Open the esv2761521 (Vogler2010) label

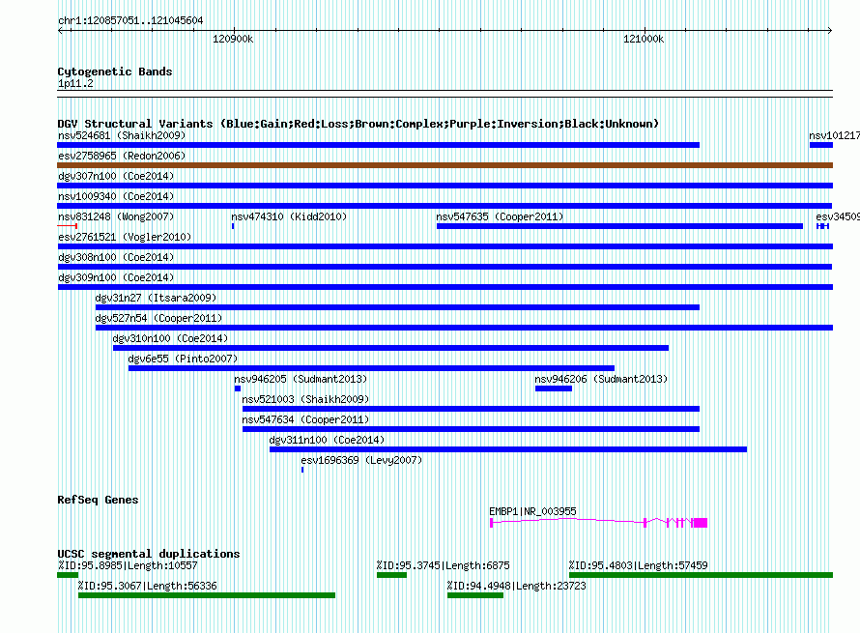coord(125,237)
